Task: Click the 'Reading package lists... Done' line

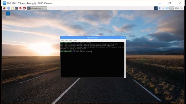Action: point(72,50)
